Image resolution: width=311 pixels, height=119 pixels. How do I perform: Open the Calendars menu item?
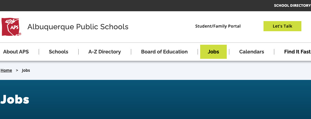click(x=251, y=52)
